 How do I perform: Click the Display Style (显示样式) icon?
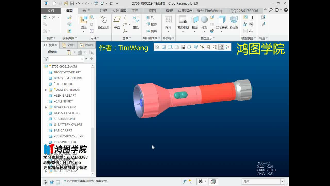(222, 20)
